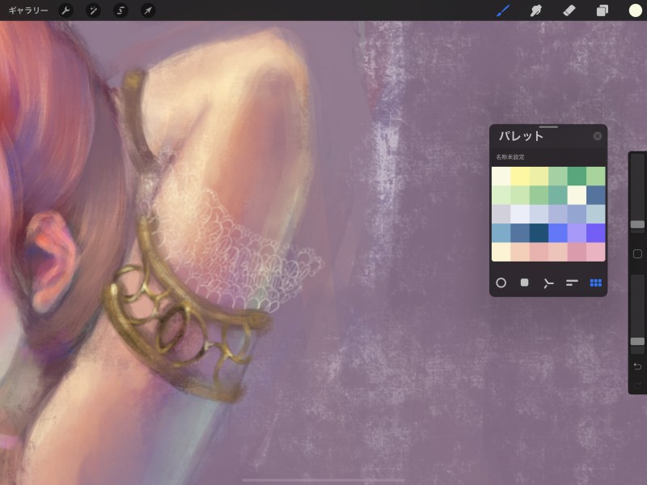Pick the sky blue swatch starting fourth row
This screenshot has height=485, width=647.
point(501,233)
